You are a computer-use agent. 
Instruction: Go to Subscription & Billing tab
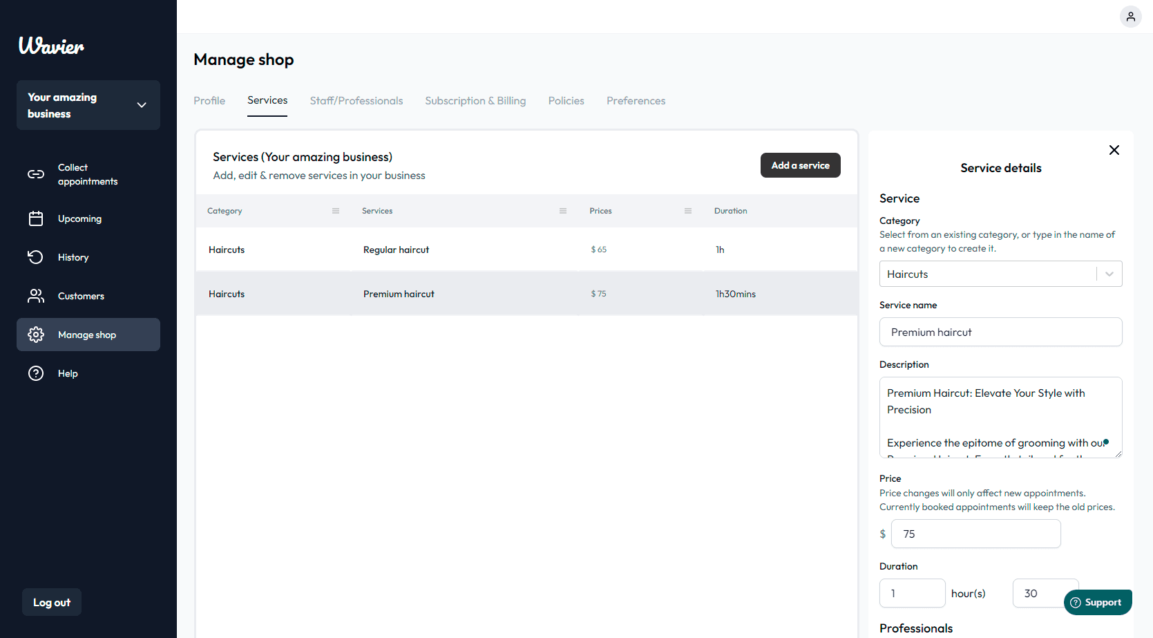coord(475,101)
